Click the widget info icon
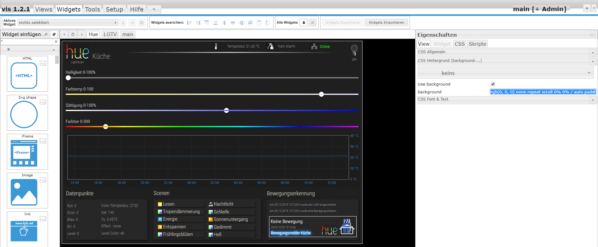Viewport: 598px width, 247px height. (142, 23)
